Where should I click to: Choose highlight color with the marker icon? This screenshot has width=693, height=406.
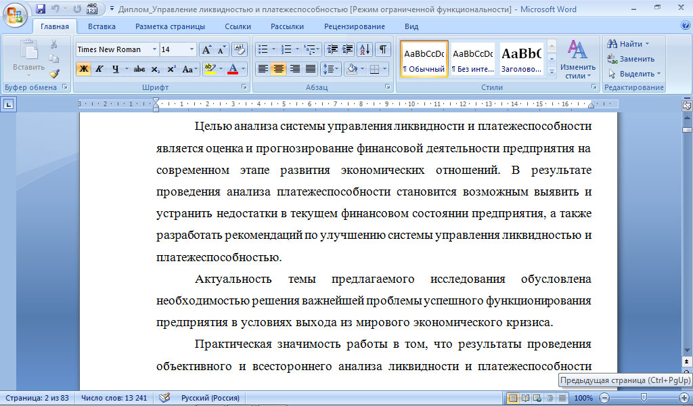[210, 69]
